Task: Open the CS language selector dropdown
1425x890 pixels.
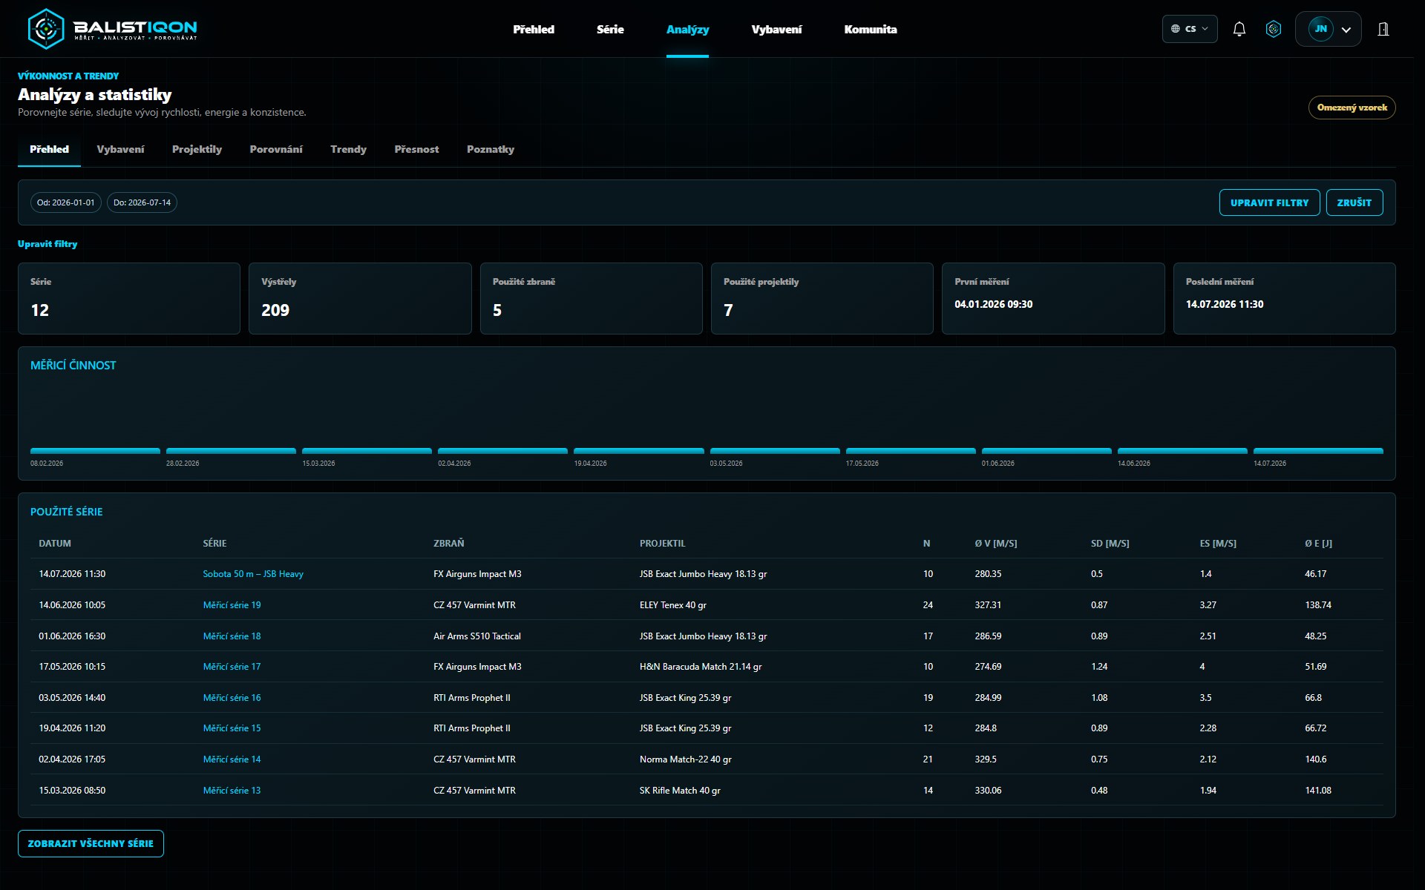Action: pos(1190,29)
